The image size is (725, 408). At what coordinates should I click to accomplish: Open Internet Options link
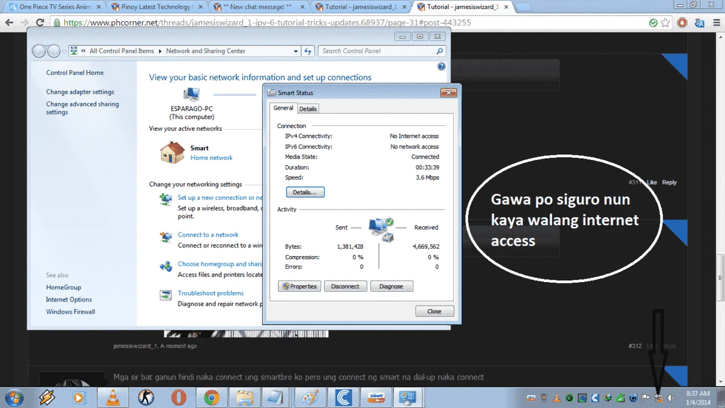point(69,299)
